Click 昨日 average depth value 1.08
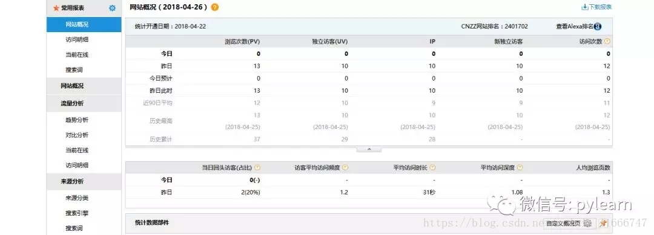654x235 pixels. (517, 193)
